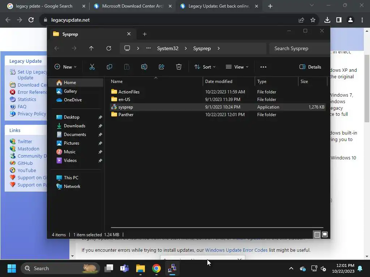Open This PC in navigation pane
Screen dimensions: 370x277
[71, 178]
